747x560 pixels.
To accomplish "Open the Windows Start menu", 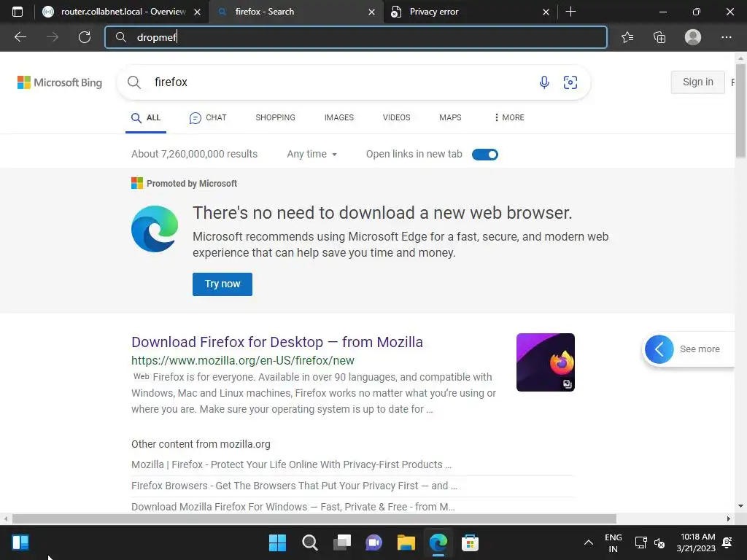I will click(277, 542).
